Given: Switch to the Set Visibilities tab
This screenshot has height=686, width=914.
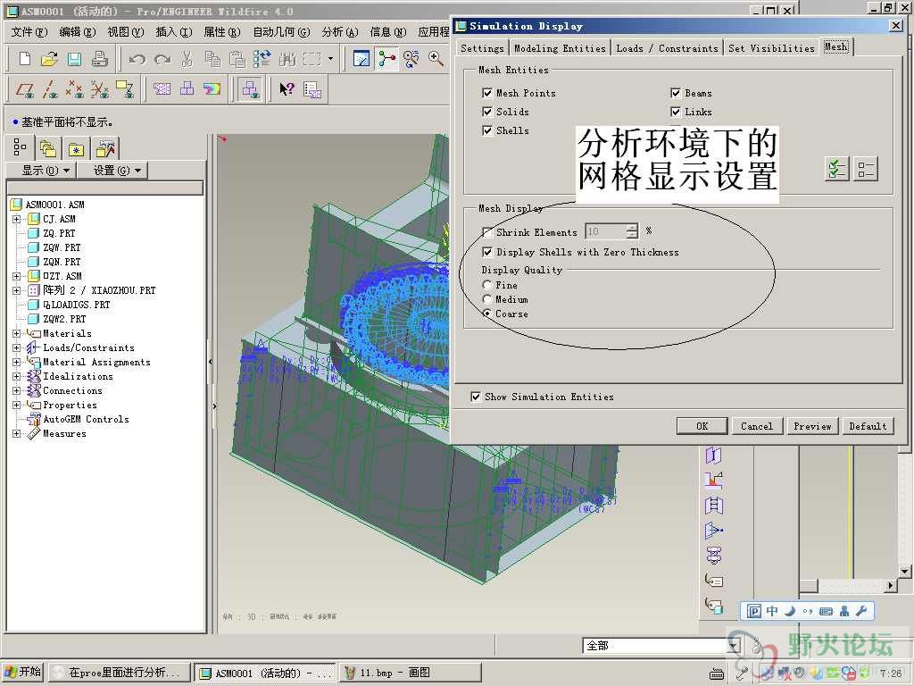Looking at the screenshot, I should point(771,48).
